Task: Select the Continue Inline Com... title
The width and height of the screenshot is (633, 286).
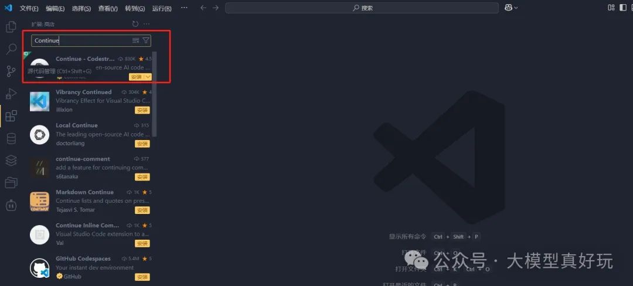Action: [x=87, y=226]
